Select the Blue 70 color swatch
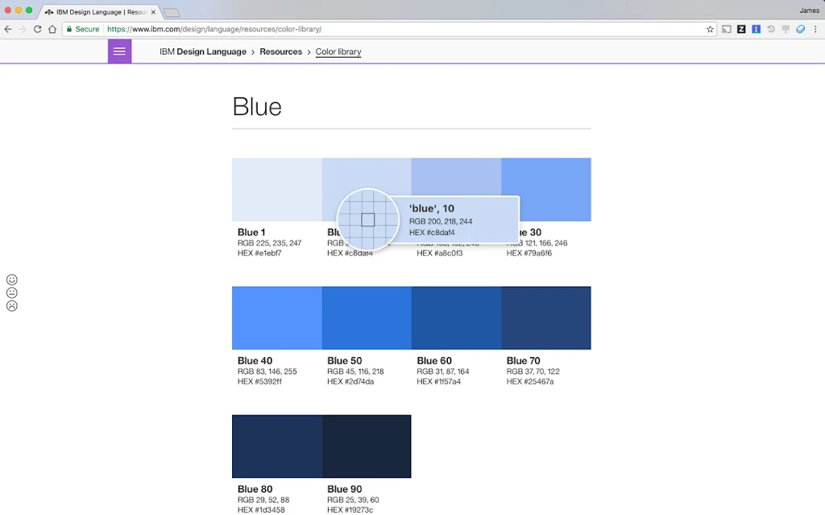 point(546,318)
